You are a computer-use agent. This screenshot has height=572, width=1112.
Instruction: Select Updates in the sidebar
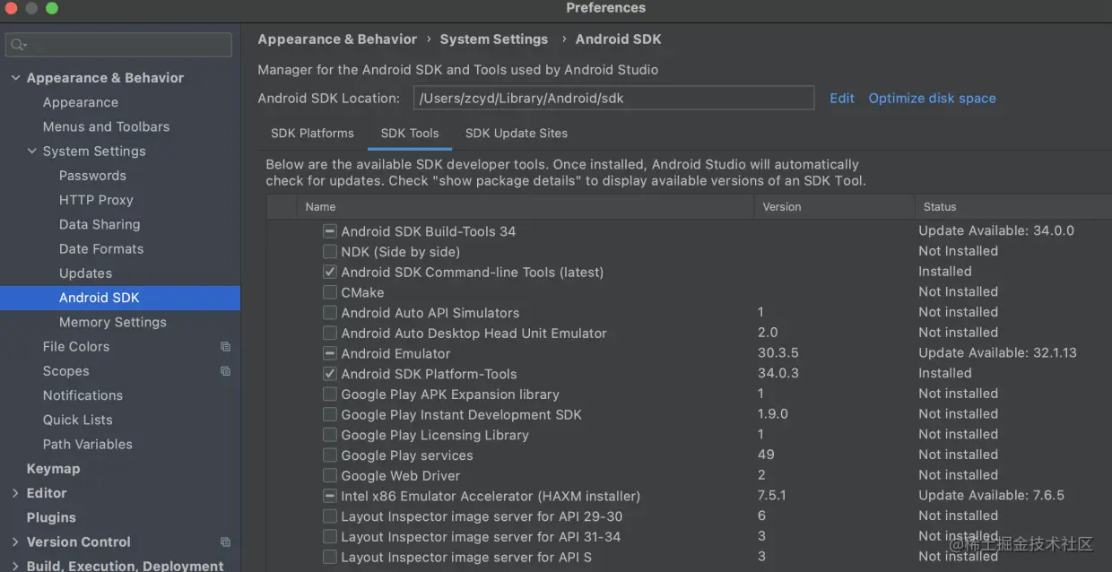[85, 273]
